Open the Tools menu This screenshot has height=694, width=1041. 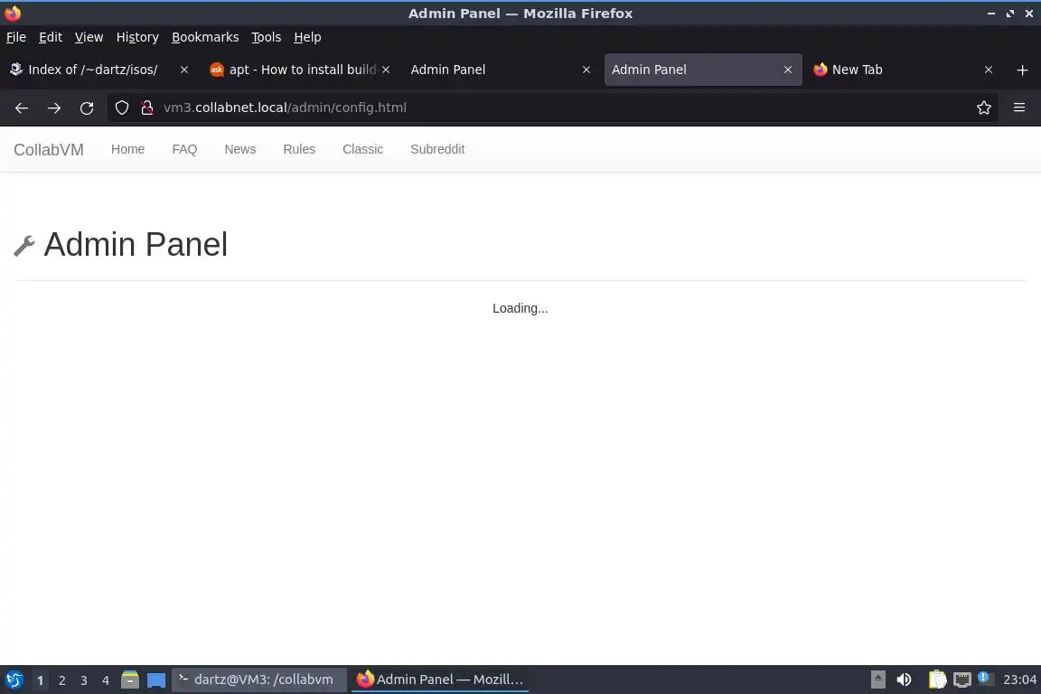[x=267, y=37]
